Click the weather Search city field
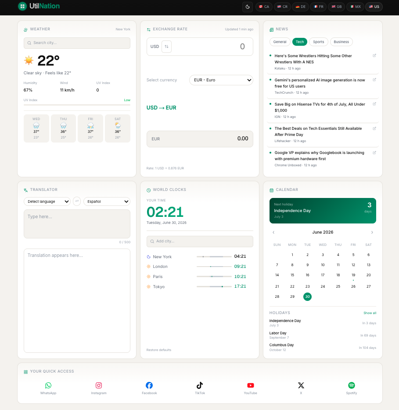This screenshot has height=410, width=399. click(x=77, y=43)
